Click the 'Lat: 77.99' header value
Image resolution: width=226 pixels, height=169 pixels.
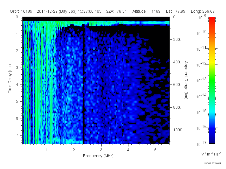[x=175, y=11]
